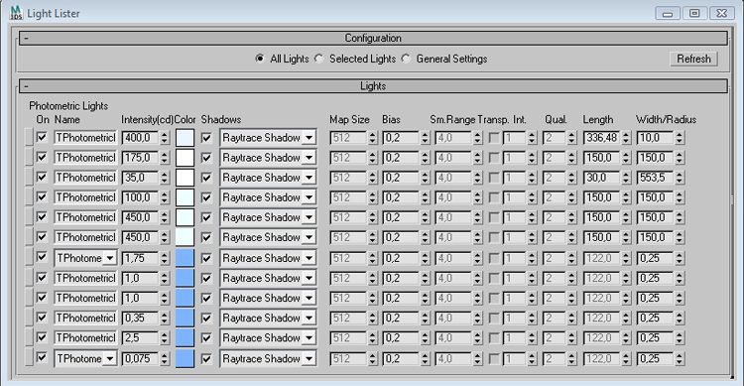Click the Width/Radius spinner next to 553,5
The image size is (744, 386).
(680, 178)
